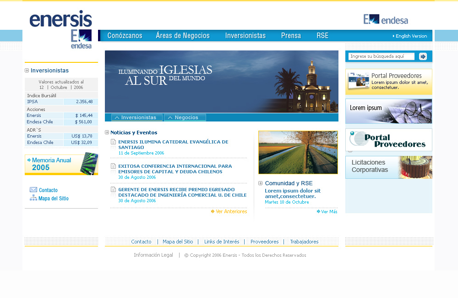Image resolution: width=458 pixels, height=298 pixels.
Task: Expand the Comunidad y RSE section
Action: tap(261, 183)
